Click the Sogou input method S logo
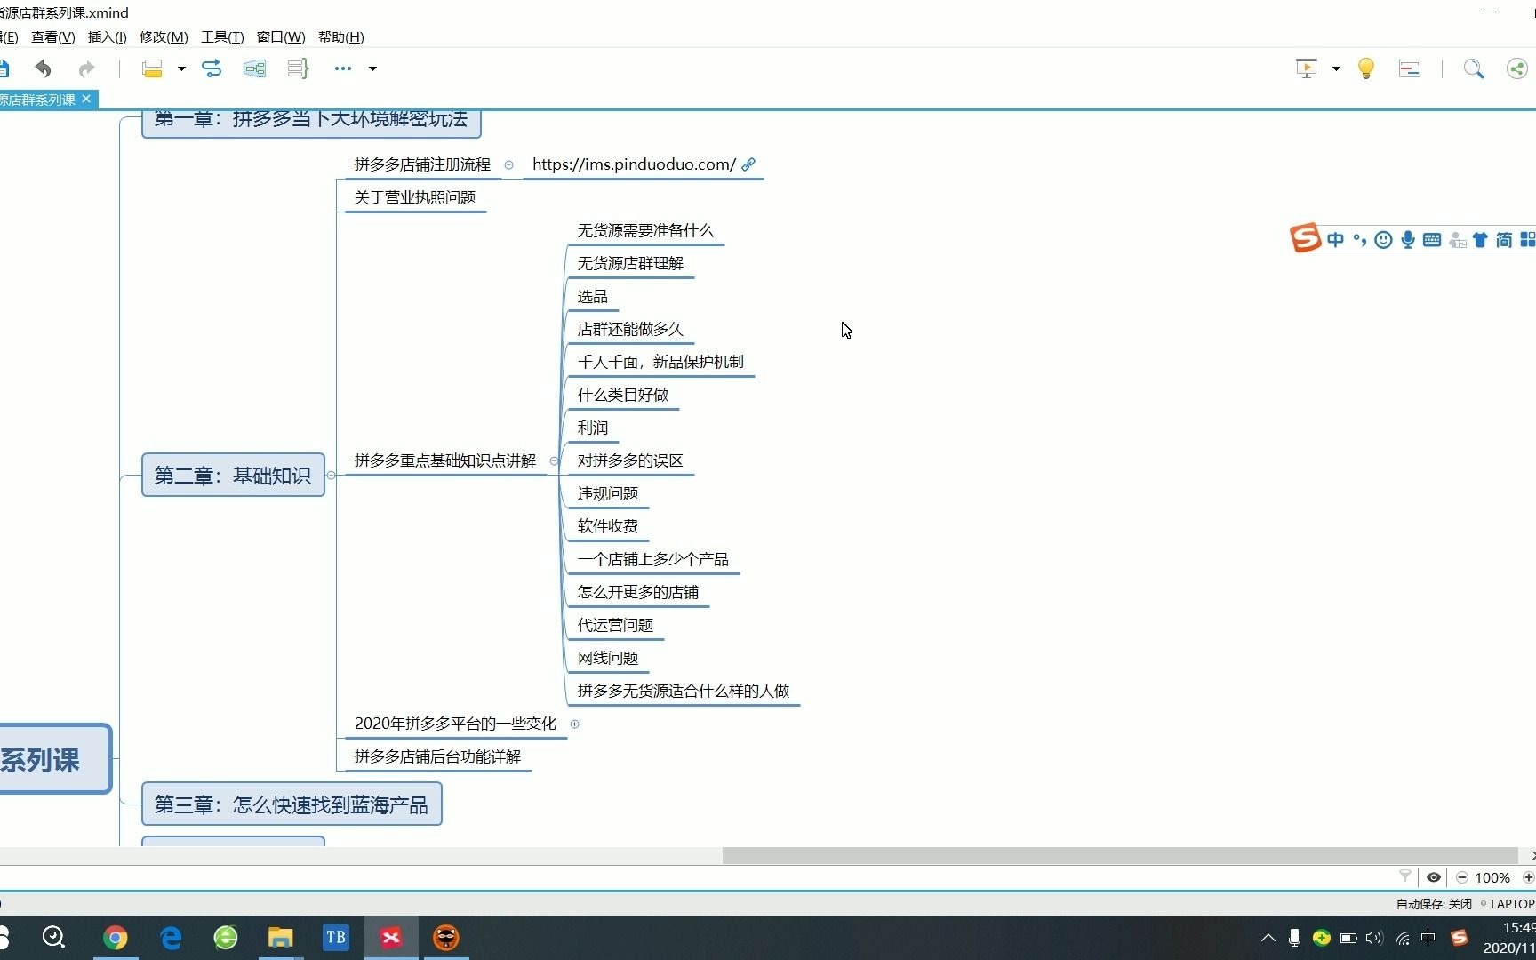This screenshot has height=960, width=1536. (1305, 238)
